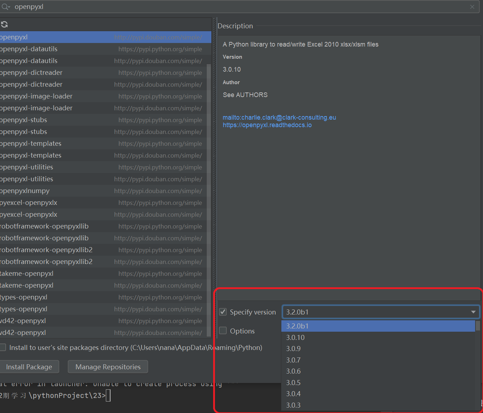Choose version 3.0.3 from the list

[x=378, y=405]
